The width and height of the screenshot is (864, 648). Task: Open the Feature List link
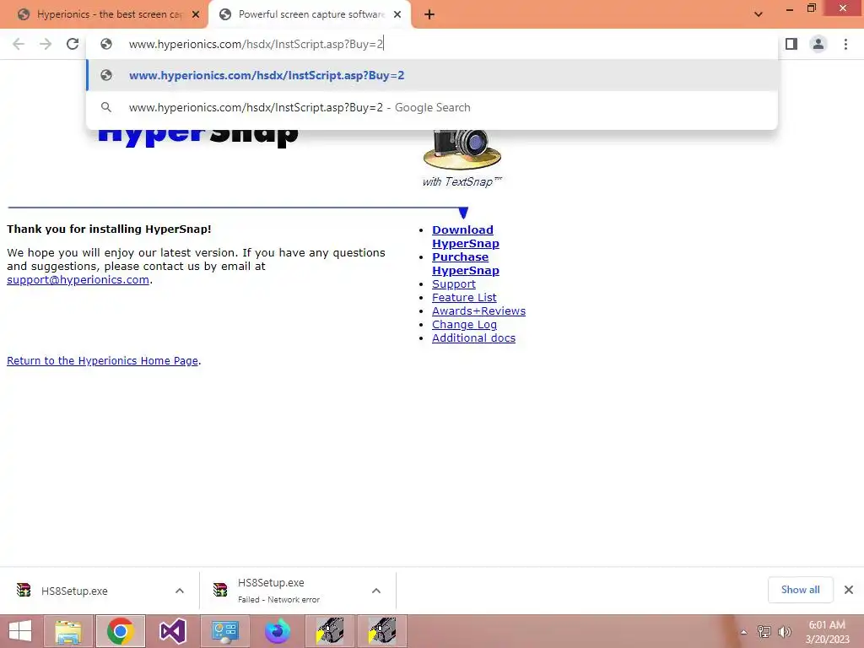[x=464, y=298]
